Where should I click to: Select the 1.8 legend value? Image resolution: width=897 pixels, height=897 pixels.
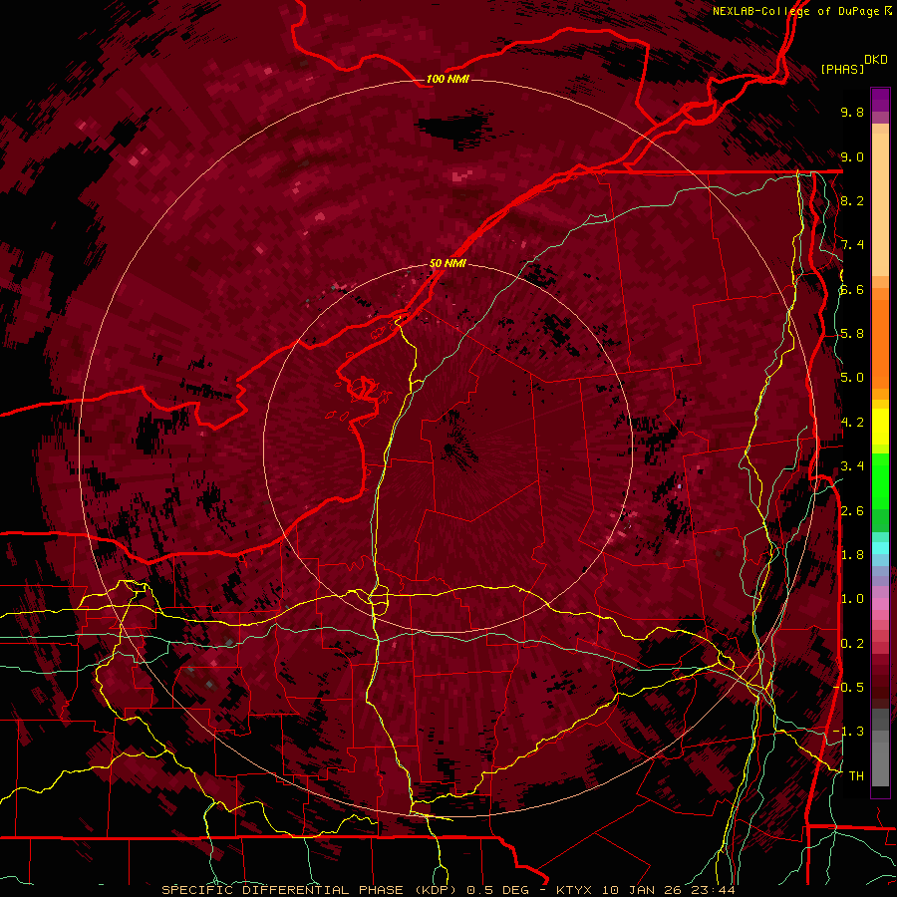[x=852, y=555]
